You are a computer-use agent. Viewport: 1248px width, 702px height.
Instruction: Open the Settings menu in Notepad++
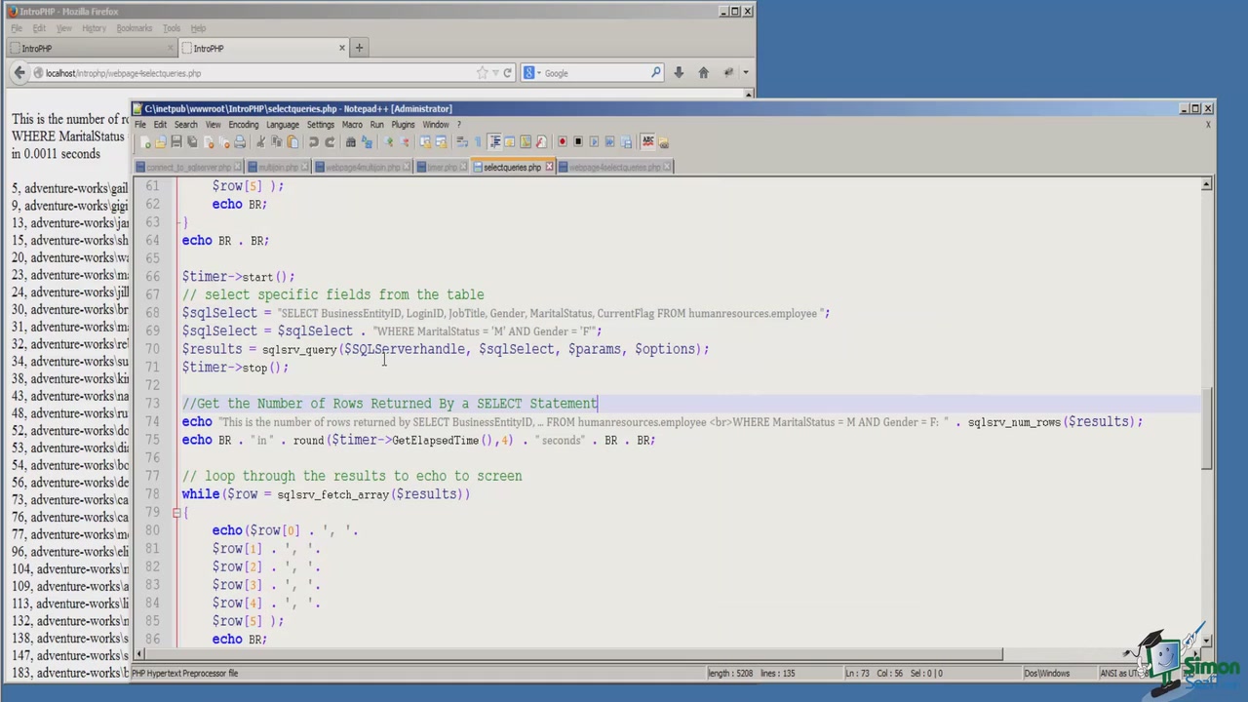coord(320,125)
